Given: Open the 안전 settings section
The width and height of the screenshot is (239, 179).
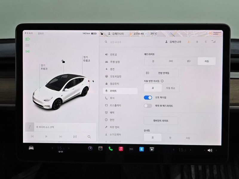Looking at the screenshot, I should 112,120.
